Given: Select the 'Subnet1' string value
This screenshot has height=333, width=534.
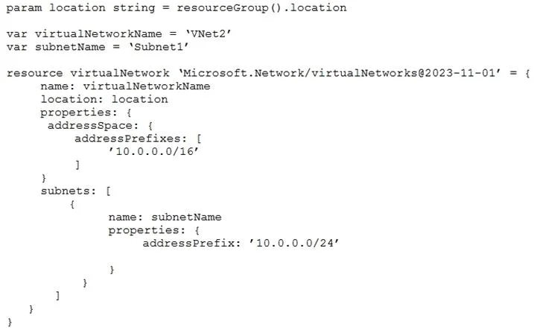Looking at the screenshot, I should coord(159,47).
